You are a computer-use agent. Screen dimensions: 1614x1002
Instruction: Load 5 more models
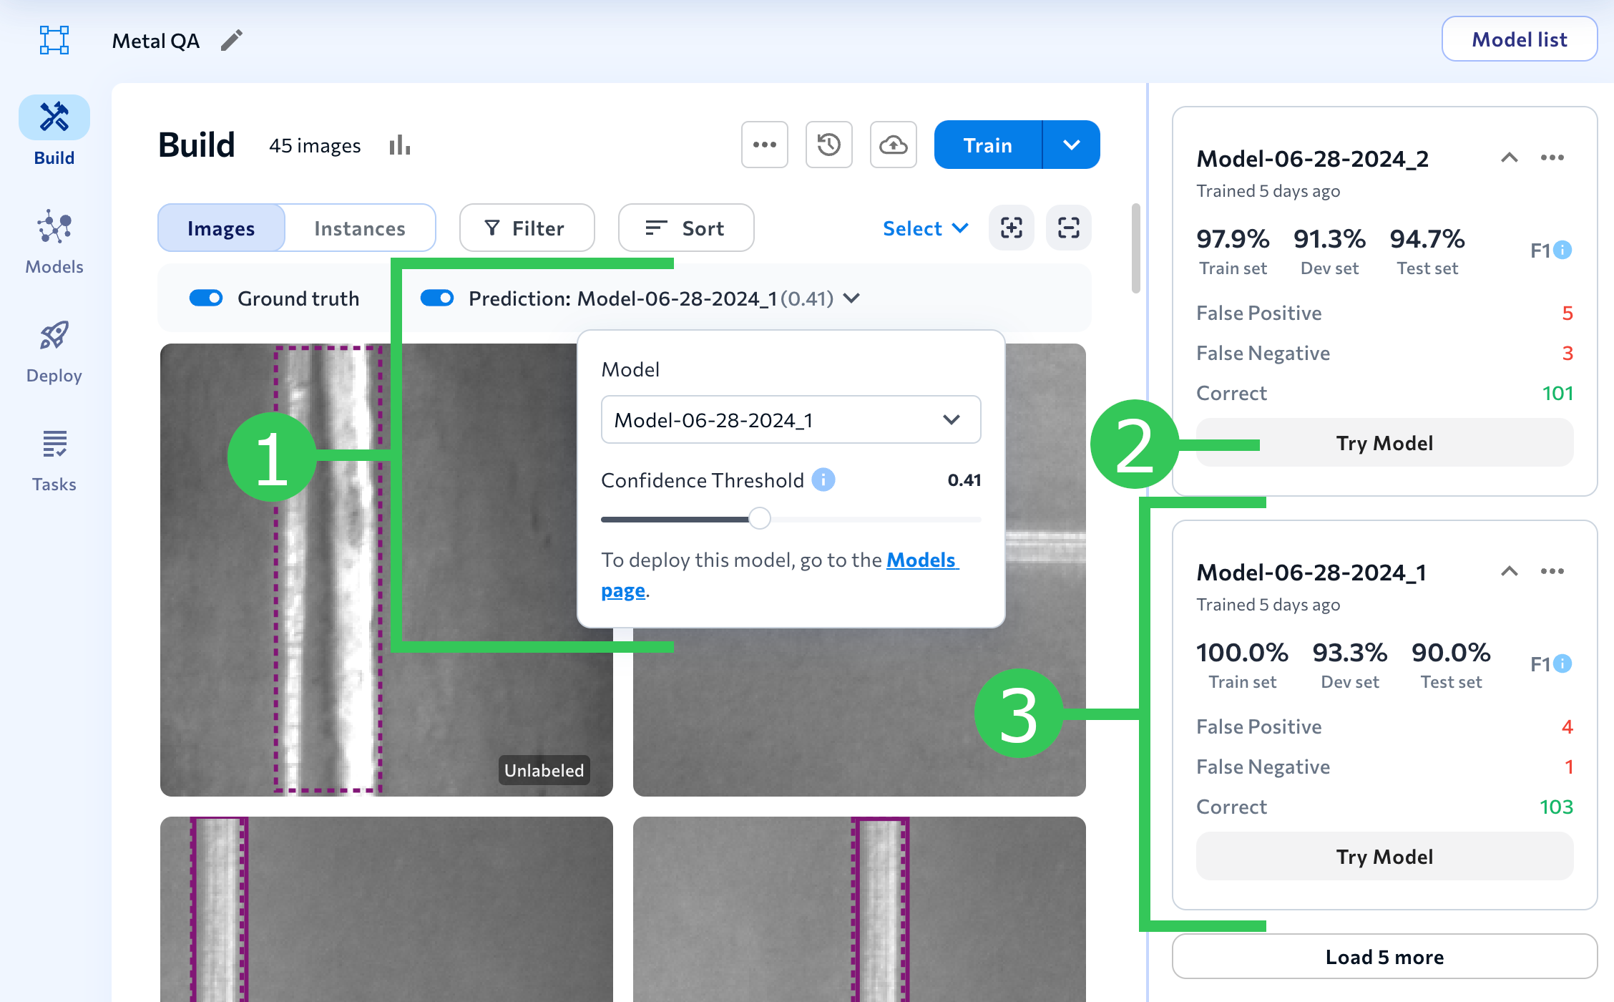click(1384, 957)
